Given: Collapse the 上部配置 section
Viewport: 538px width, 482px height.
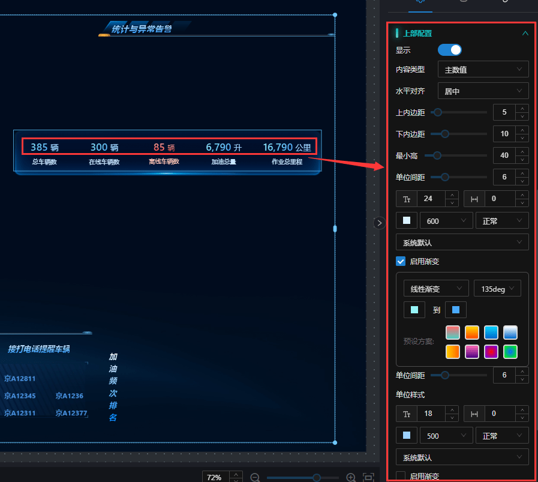Looking at the screenshot, I should [525, 34].
